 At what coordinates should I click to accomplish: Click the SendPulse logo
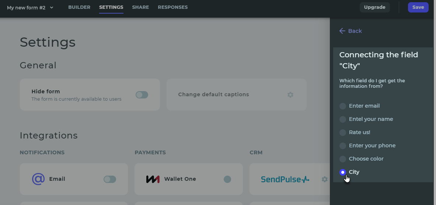[x=285, y=179]
